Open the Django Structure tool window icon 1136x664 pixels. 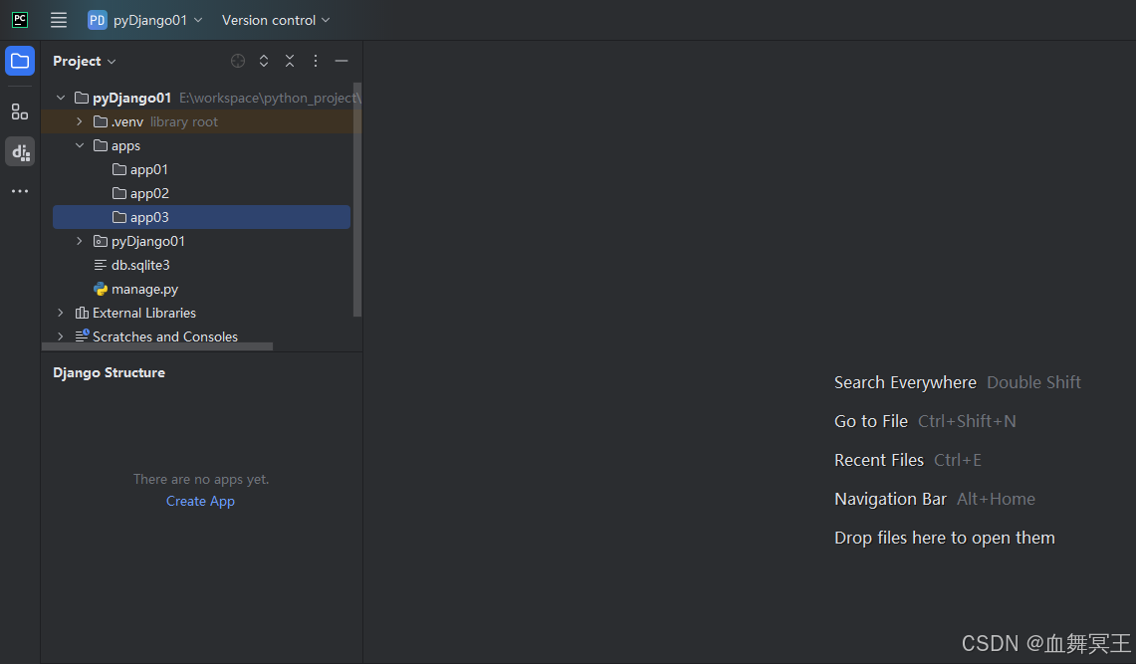click(20, 151)
